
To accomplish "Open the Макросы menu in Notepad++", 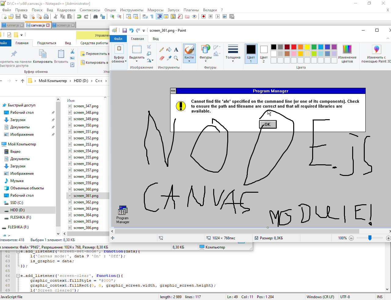I will click(155, 10).
